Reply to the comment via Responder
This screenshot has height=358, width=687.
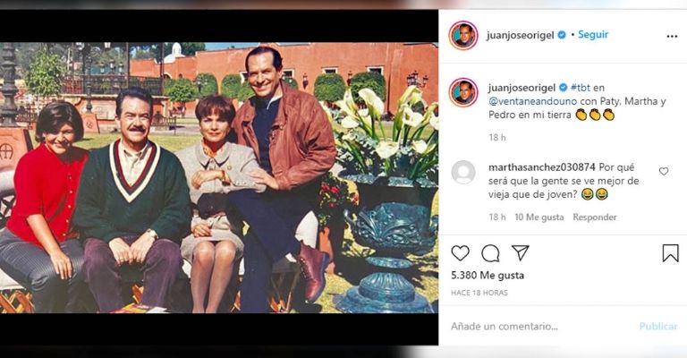[x=595, y=217]
